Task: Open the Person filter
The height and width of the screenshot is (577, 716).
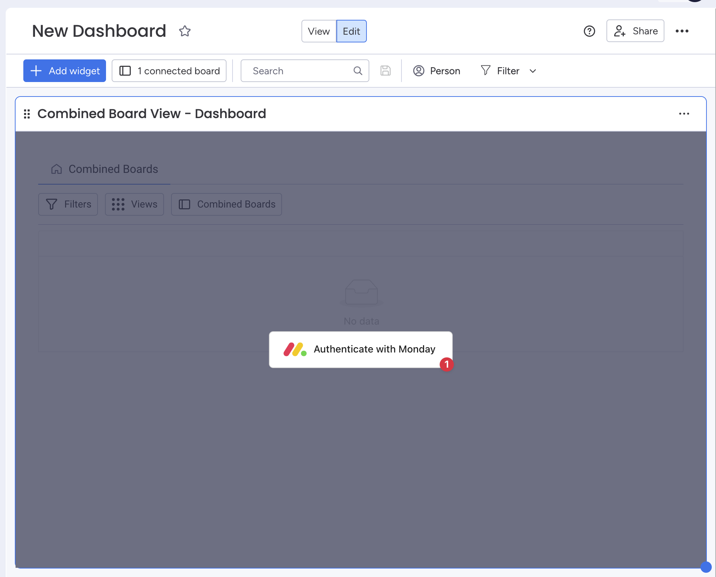Action: point(437,71)
